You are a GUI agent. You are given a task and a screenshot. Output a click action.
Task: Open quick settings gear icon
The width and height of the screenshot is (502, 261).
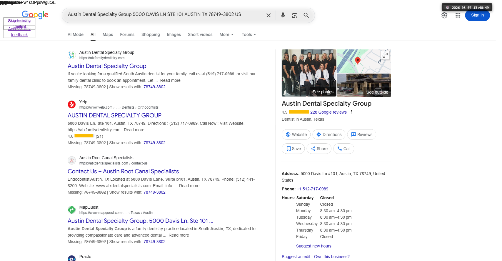tap(444, 15)
